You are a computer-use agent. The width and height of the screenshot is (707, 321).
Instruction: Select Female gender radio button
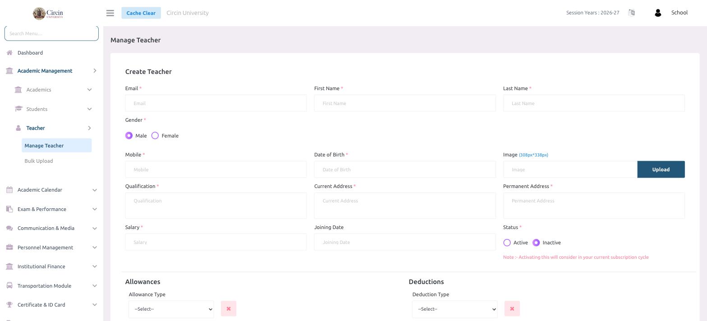(x=155, y=136)
